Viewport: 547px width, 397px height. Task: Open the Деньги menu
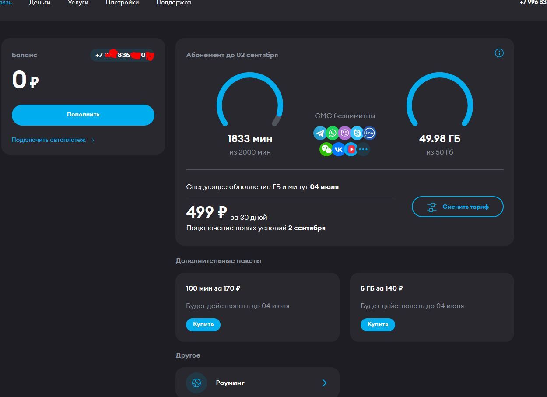(x=40, y=3)
